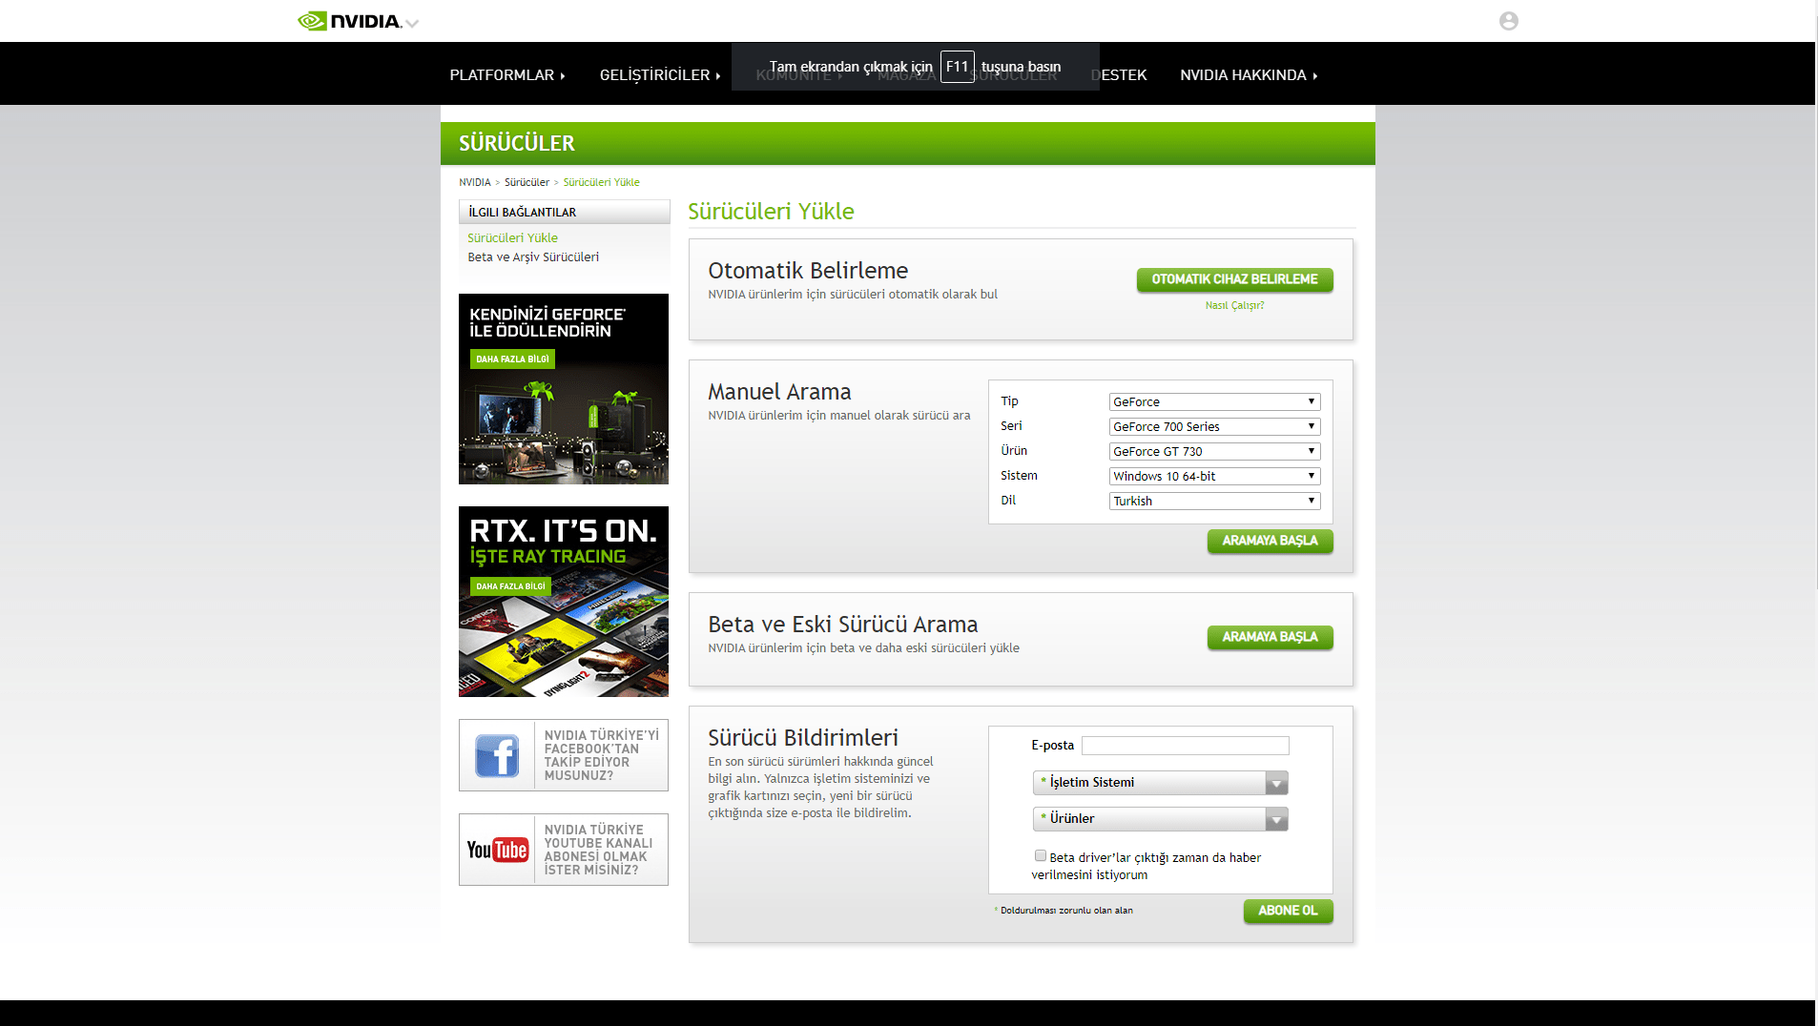
Task: Open the NVIDIA HAKKINDA menu
Action: [x=1249, y=75]
